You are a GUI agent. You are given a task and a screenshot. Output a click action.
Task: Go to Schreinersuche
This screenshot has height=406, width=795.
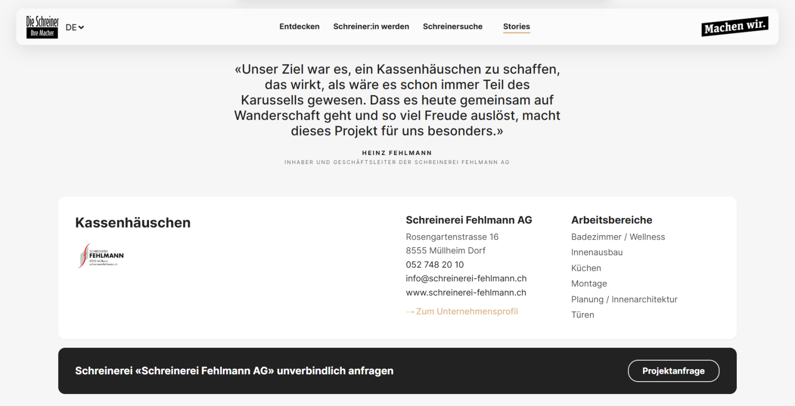tap(453, 26)
